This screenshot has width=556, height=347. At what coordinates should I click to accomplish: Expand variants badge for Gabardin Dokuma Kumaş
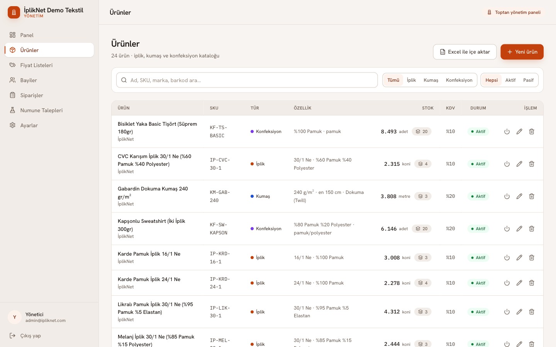click(423, 196)
